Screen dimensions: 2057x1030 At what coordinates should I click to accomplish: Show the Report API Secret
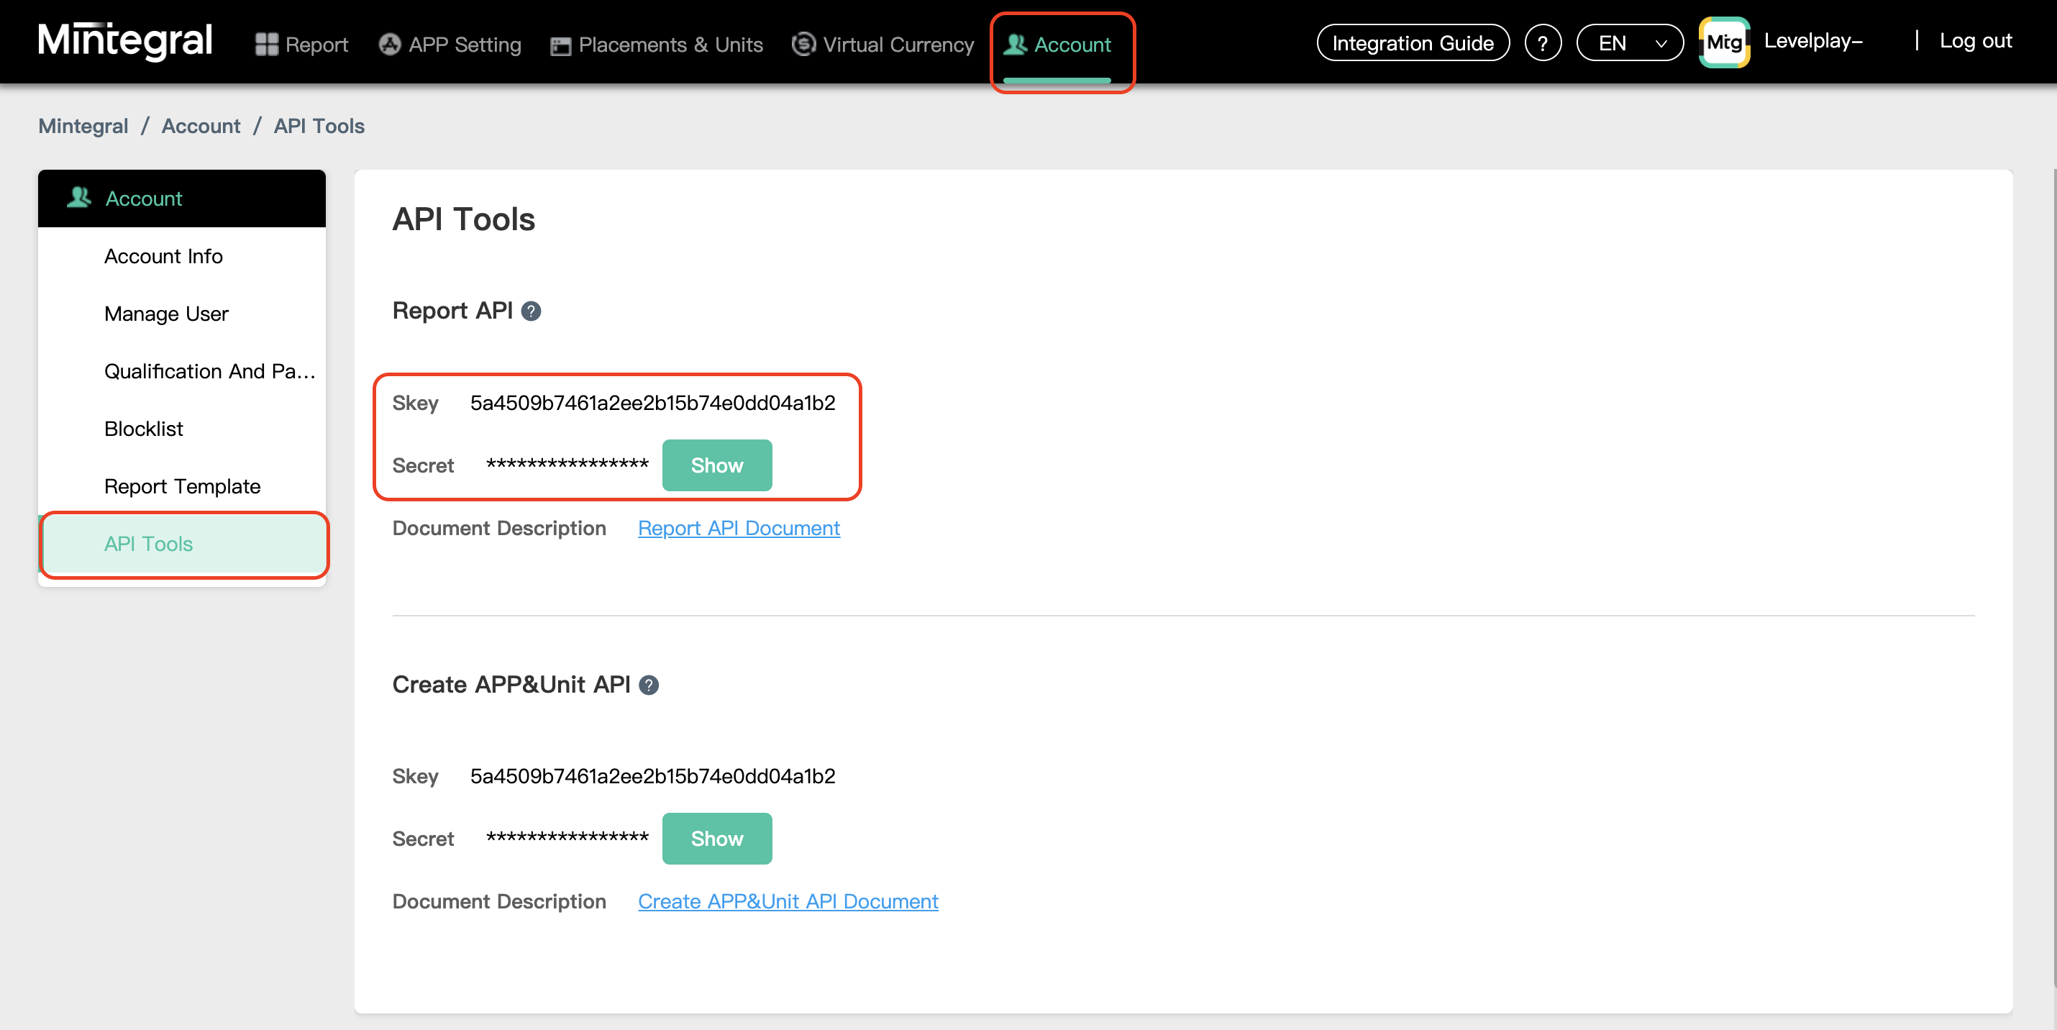coord(716,465)
